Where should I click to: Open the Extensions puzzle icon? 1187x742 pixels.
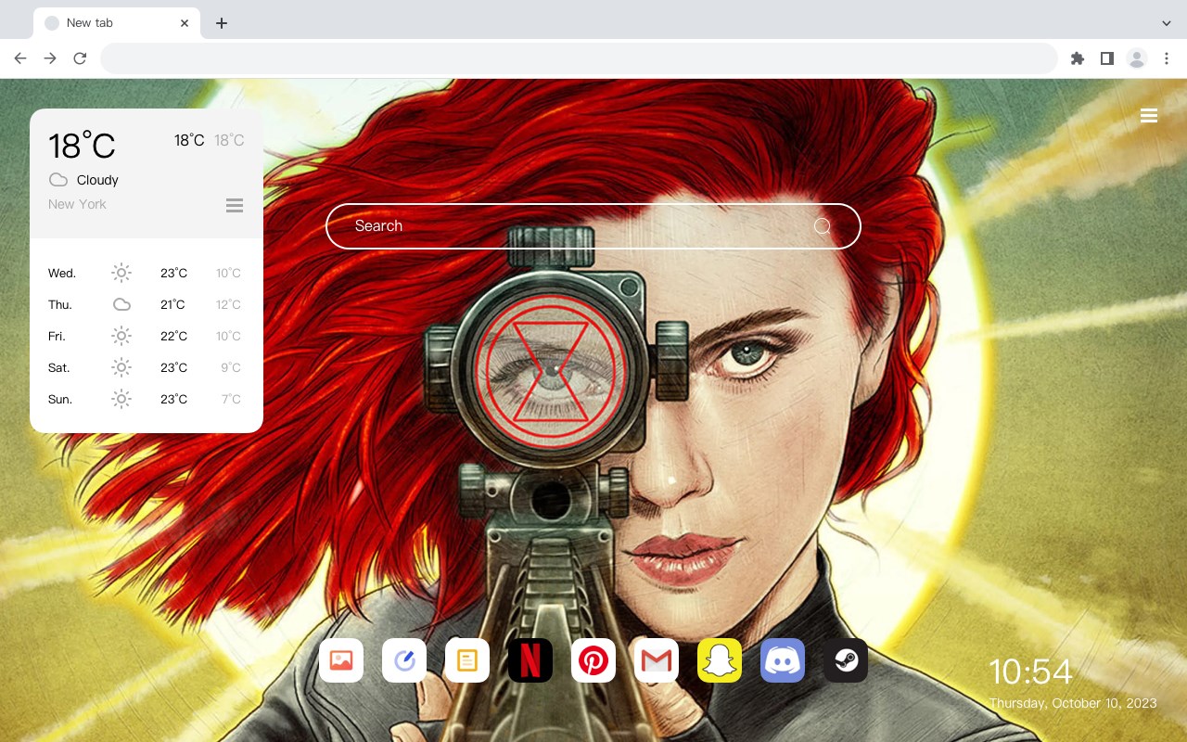[1077, 58]
